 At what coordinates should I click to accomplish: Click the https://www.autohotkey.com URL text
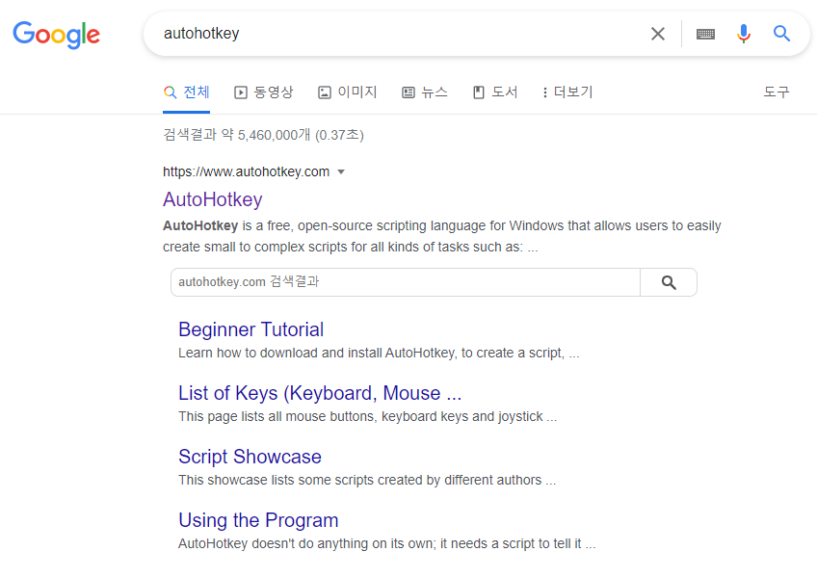[246, 172]
